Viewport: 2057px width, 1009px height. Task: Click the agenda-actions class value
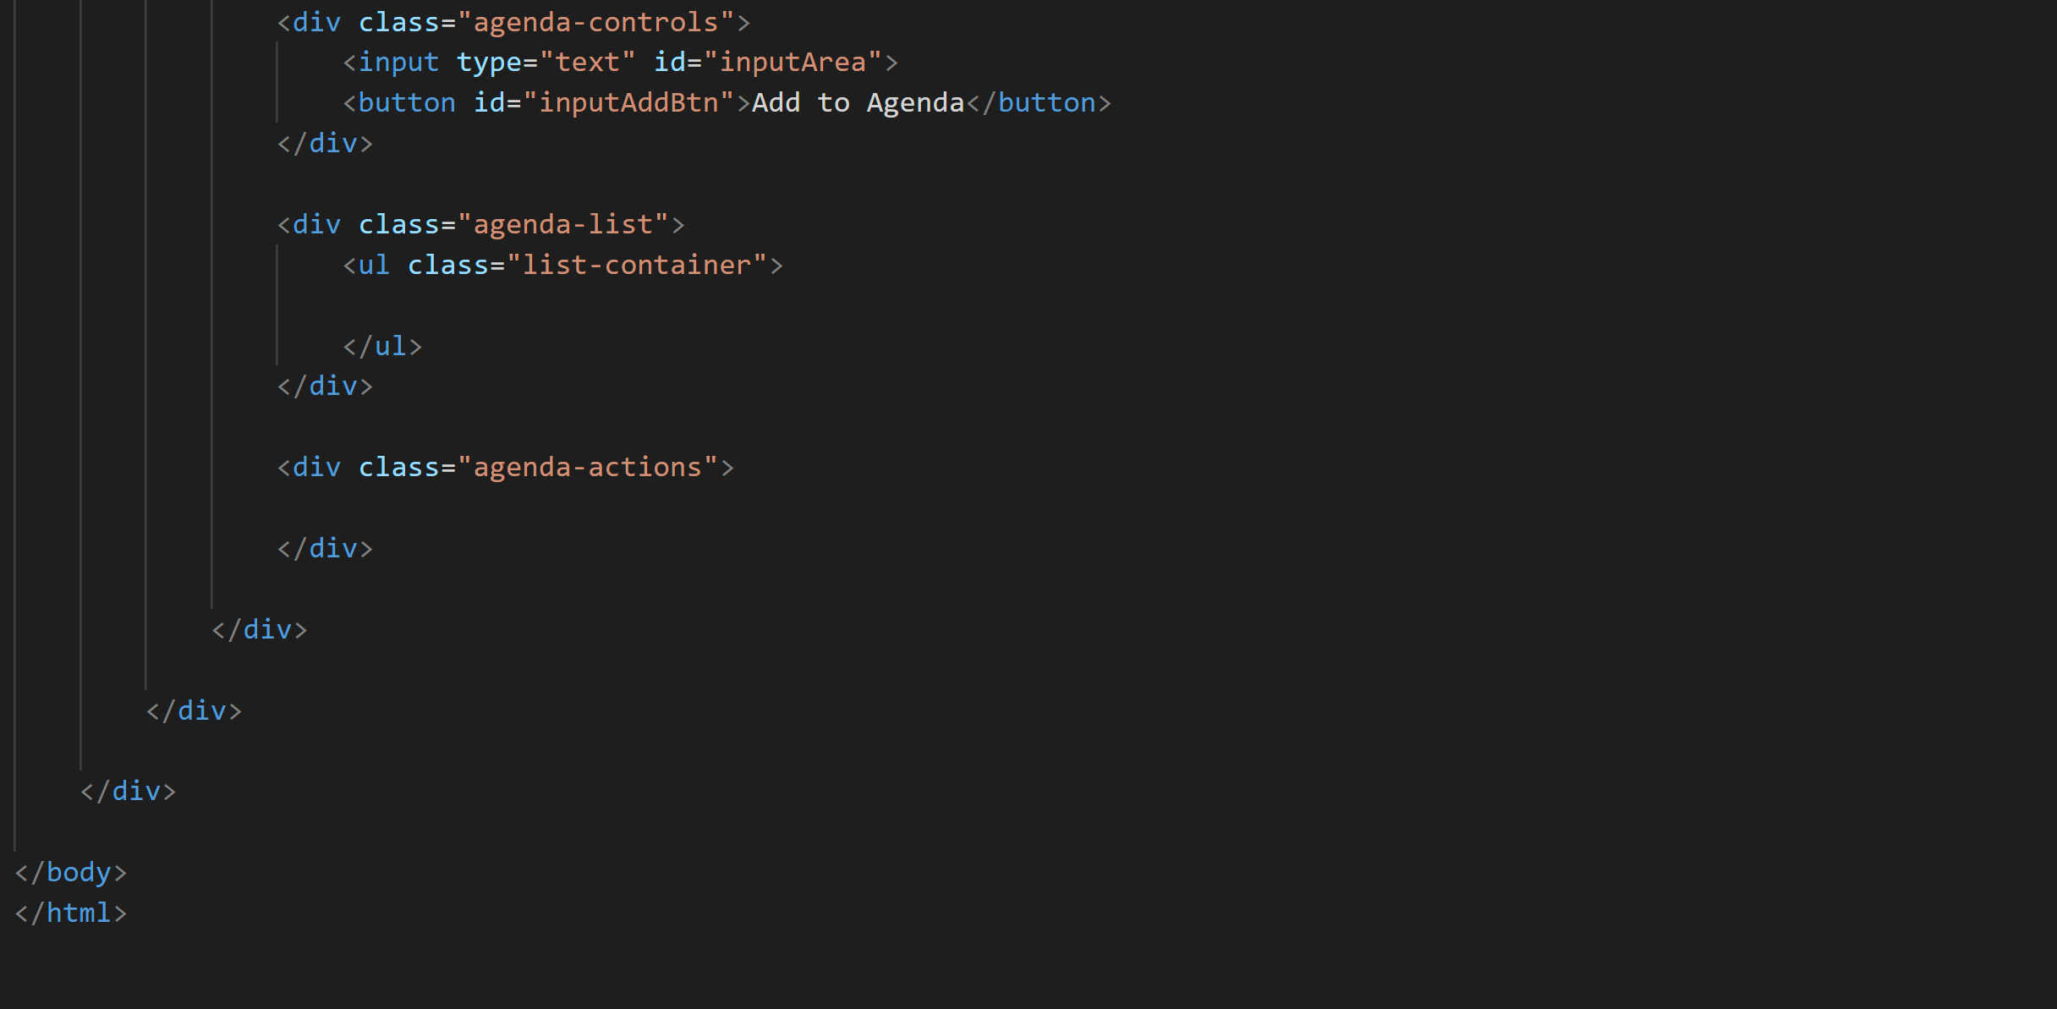tap(587, 468)
